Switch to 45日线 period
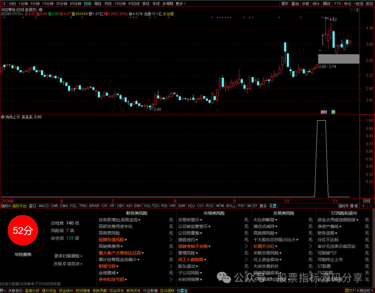Image resolution: width=375 pixels, height=293 pixels. [134, 3]
